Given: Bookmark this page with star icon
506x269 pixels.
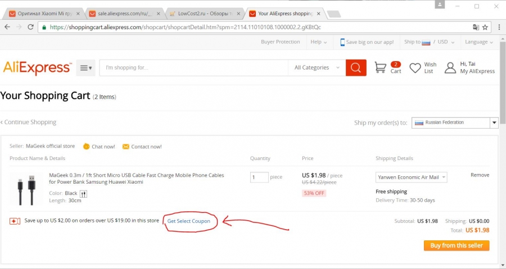Looking at the screenshot, I should (485, 26).
